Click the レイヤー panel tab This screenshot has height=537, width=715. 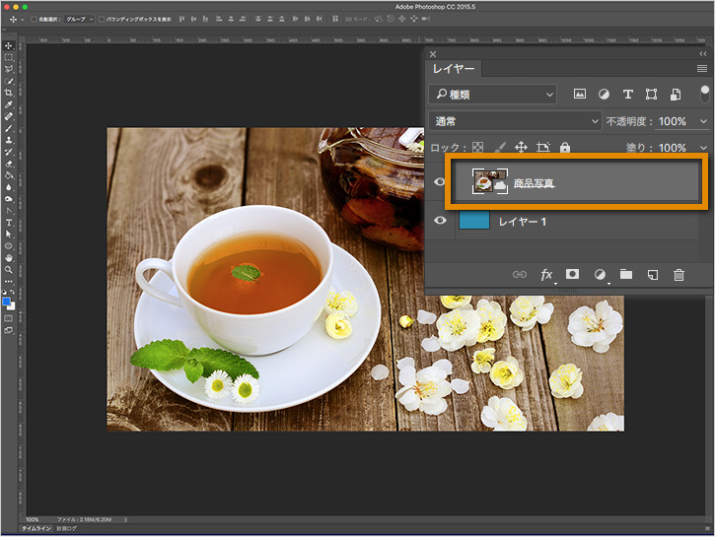click(x=454, y=69)
